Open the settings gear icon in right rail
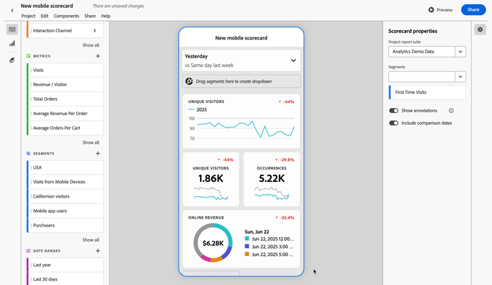This screenshot has width=492, height=285. click(x=480, y=30)
